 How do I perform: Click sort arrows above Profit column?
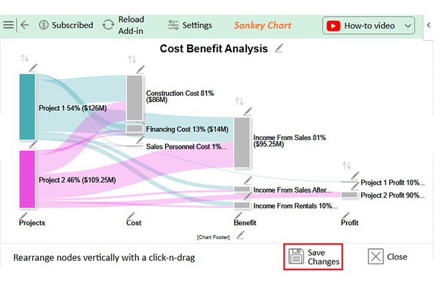[346, 166]
